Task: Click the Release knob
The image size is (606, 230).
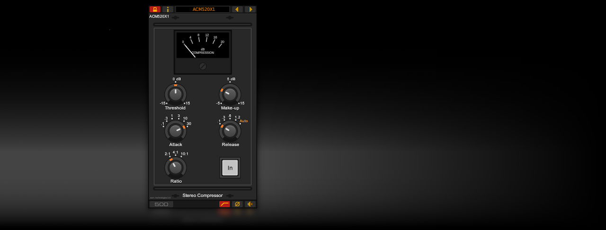Action: tap(230, 130)
